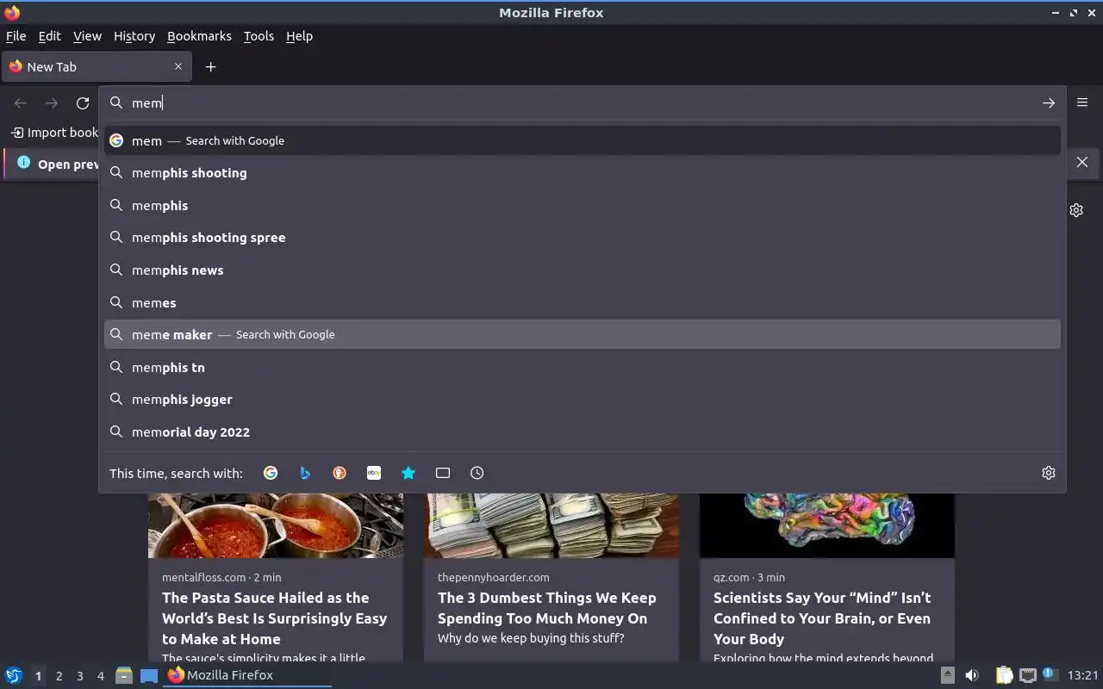Open clipboard manager tray icon

pyautogui.click(x=1004, y=675)
